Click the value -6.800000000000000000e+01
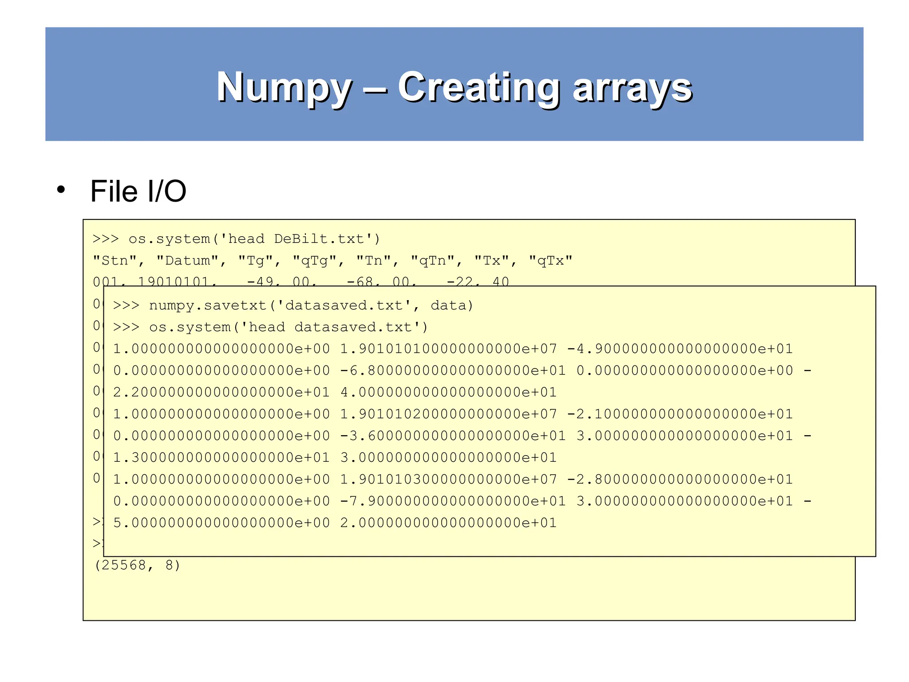 [453, 371]
